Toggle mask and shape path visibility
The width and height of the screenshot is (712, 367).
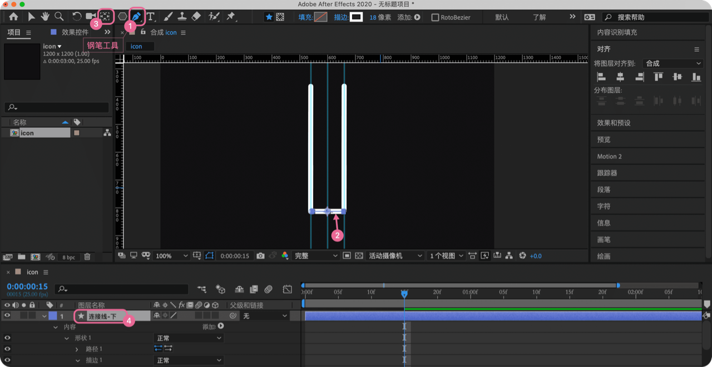pos(209,256)
